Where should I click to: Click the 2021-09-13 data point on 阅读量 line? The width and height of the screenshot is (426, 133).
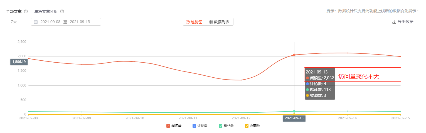(x=294, y=55)
